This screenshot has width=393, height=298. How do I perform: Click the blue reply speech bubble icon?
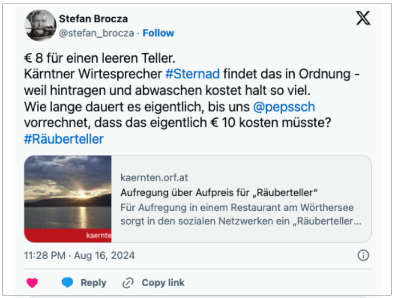coord(68,283)
